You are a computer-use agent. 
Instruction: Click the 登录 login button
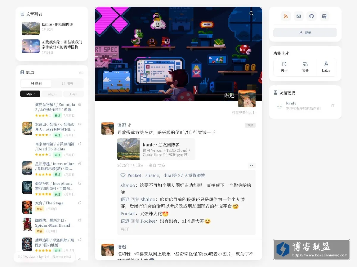(x=305, y=33)
